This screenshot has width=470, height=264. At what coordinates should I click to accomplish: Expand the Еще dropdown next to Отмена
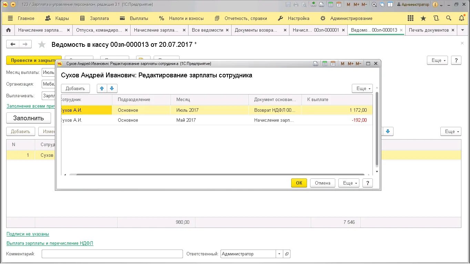[x=349, y=183]
